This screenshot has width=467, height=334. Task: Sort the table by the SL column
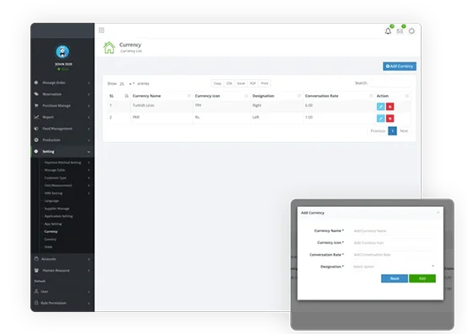coord(126,96)
